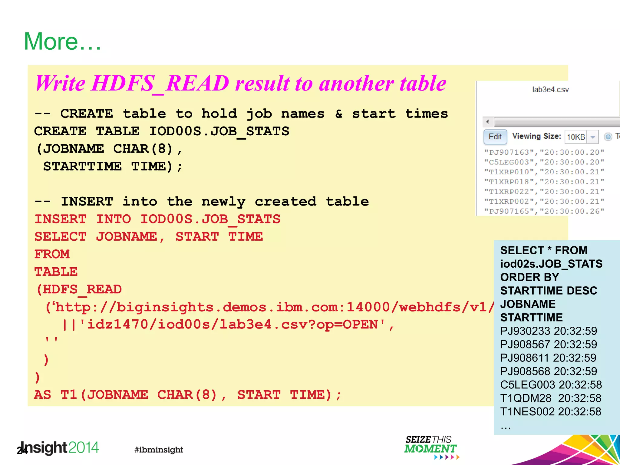Click the row "T1XRP018","20:30:00.21"
Viewport: 620px width, 465px height.
coord(544,182)
